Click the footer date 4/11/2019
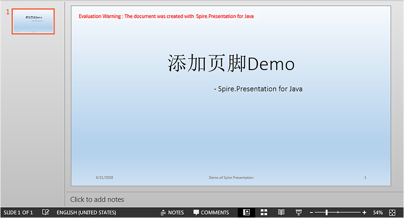 coord(104,177)
